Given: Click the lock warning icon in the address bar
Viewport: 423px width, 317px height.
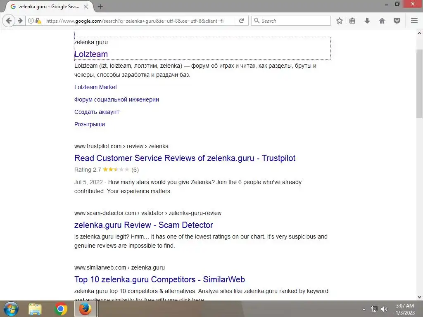Looking at the screenshot, I should coord(38,21).
